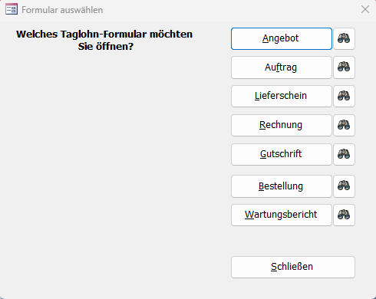Select the Wartungsbericht button
376x299 pixels.
[282, 215]
